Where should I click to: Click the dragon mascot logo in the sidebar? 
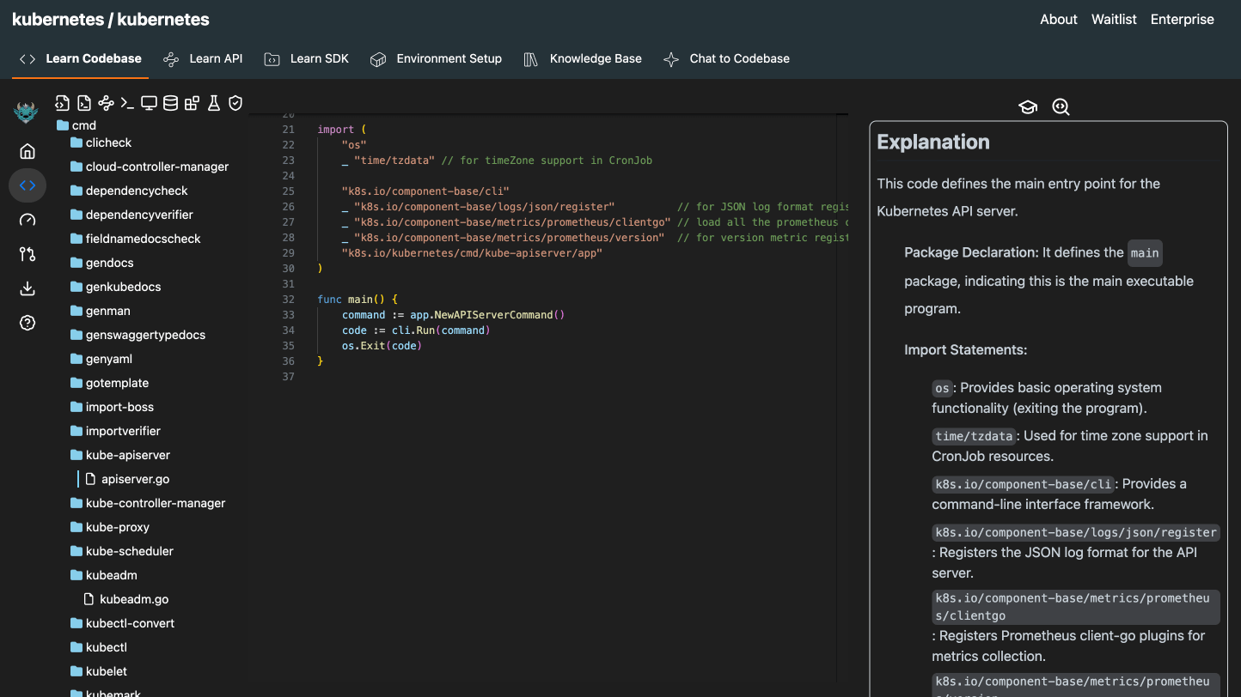coord(27,112)
